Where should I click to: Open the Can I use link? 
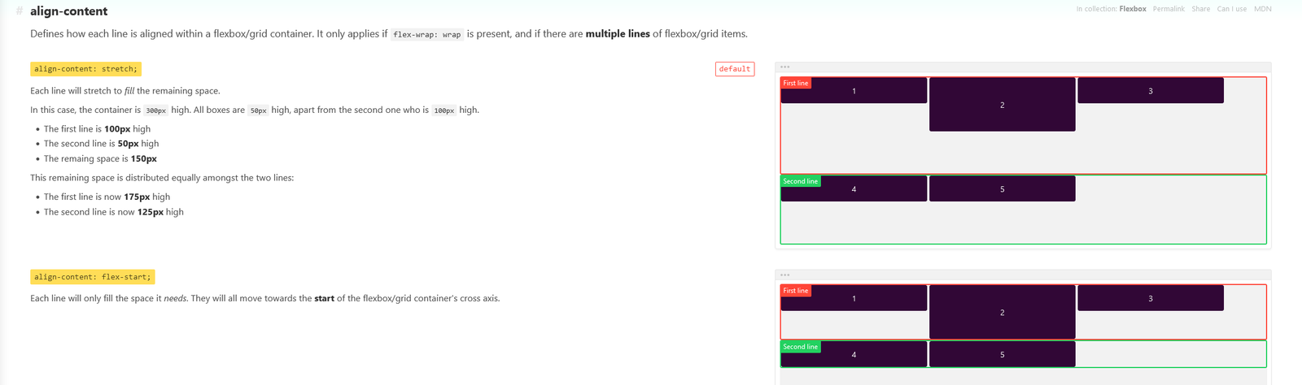[x=1231, y=9]
